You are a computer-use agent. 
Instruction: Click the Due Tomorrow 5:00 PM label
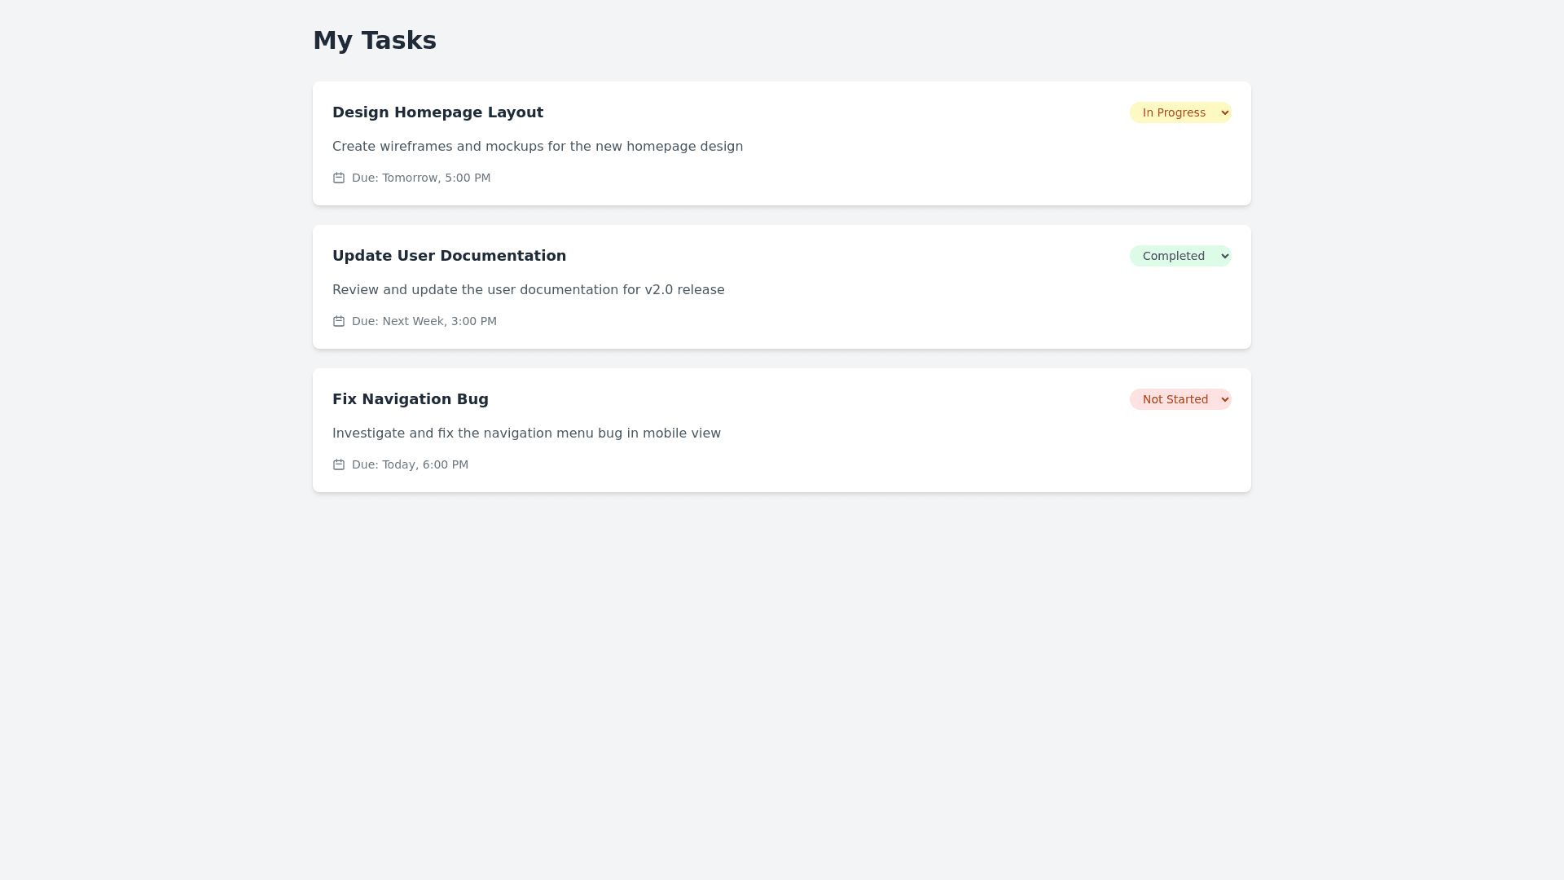tap(421, 178)
